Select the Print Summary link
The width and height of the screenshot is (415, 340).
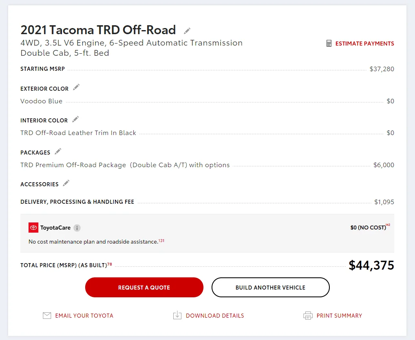tap(339, 316)
